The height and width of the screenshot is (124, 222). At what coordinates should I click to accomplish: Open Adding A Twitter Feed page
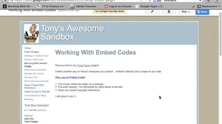click(x=36, y=56)
